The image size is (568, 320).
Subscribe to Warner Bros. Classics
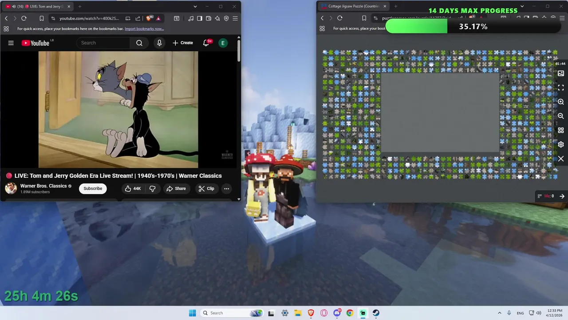(x=93, y=188)
